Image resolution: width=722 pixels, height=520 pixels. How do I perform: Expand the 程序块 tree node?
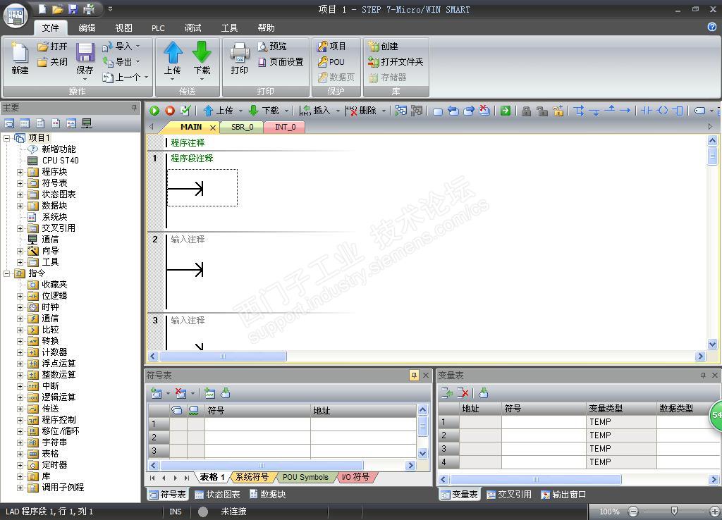(20, 172)
